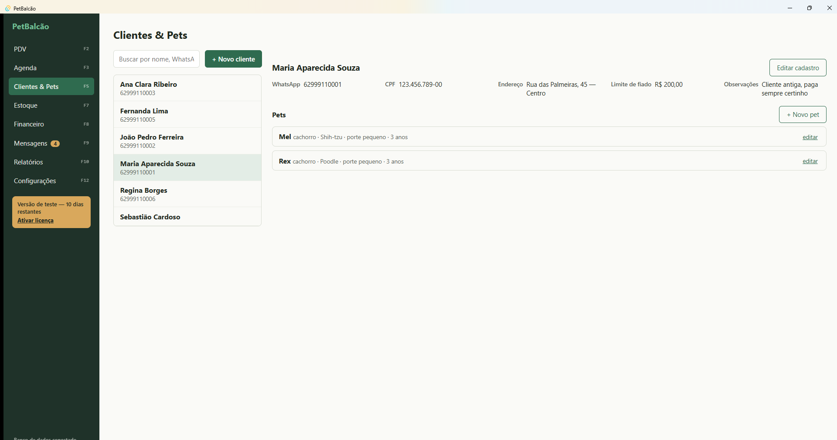The height and width of the screenshot is (440, 837).
Task: Click the search by name field
Action: point(157,59)
